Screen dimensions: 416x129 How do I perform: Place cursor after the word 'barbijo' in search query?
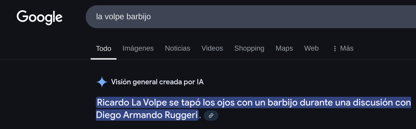[151, 17]
